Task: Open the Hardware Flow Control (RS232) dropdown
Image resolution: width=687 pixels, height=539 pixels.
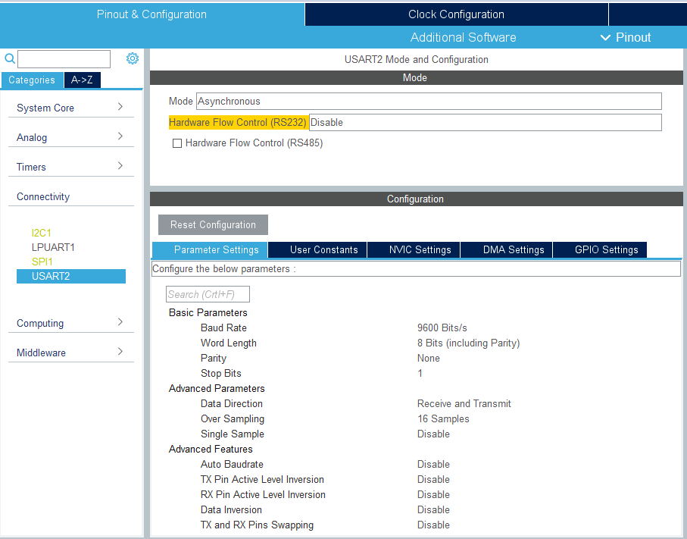Action: (x=485, y=122)
